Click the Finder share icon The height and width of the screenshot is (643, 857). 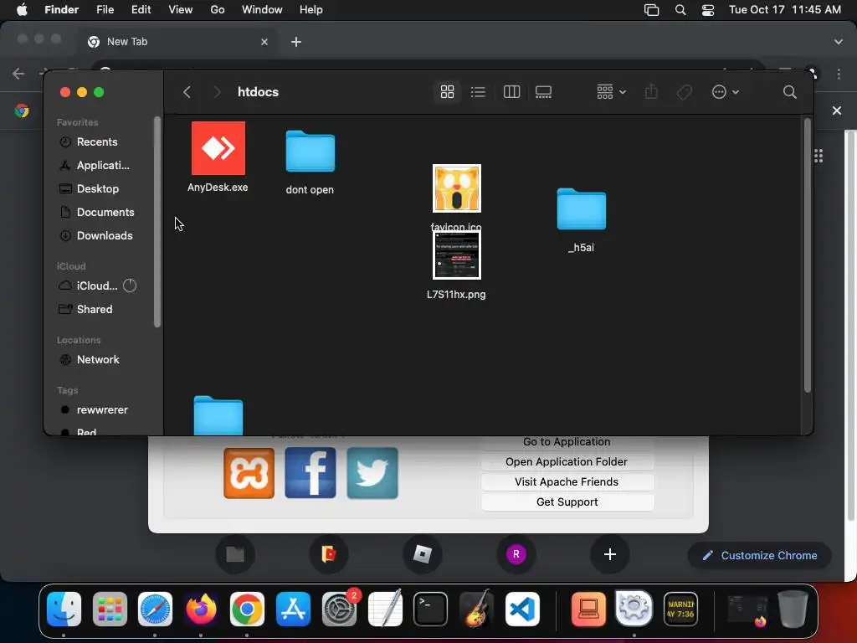pyautogui.click(x=651, y=92)
